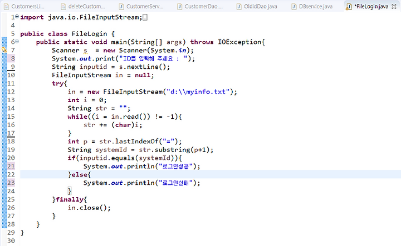This screenshot has width=401, height=246.
Task: Click the warning marker on line 7
Action: [4, 50]
